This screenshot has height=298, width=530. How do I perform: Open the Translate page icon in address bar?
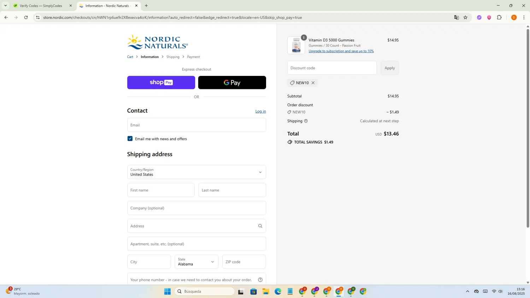pos(457,17)
